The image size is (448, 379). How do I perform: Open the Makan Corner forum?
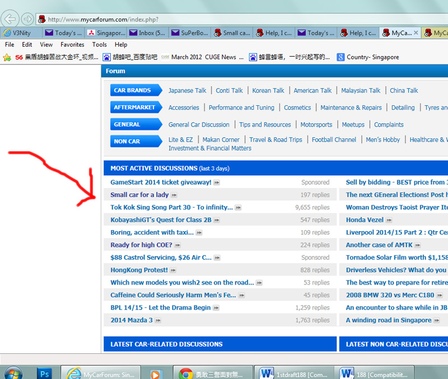pos(221,139)
